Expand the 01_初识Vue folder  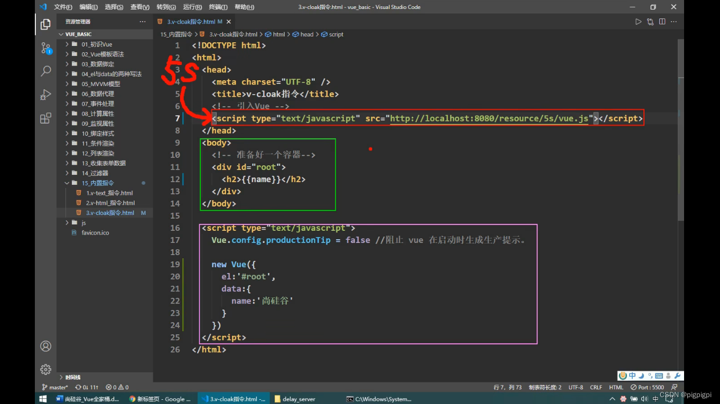coord(105,44)
